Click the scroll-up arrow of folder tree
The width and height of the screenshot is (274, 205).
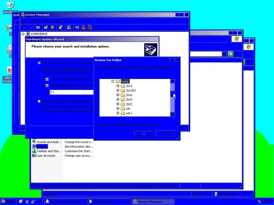tap(172, 81)
